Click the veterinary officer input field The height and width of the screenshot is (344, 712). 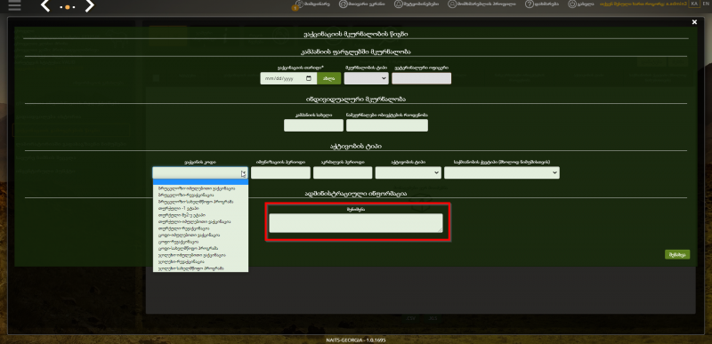pyautogui.click(x=421, y=78)
